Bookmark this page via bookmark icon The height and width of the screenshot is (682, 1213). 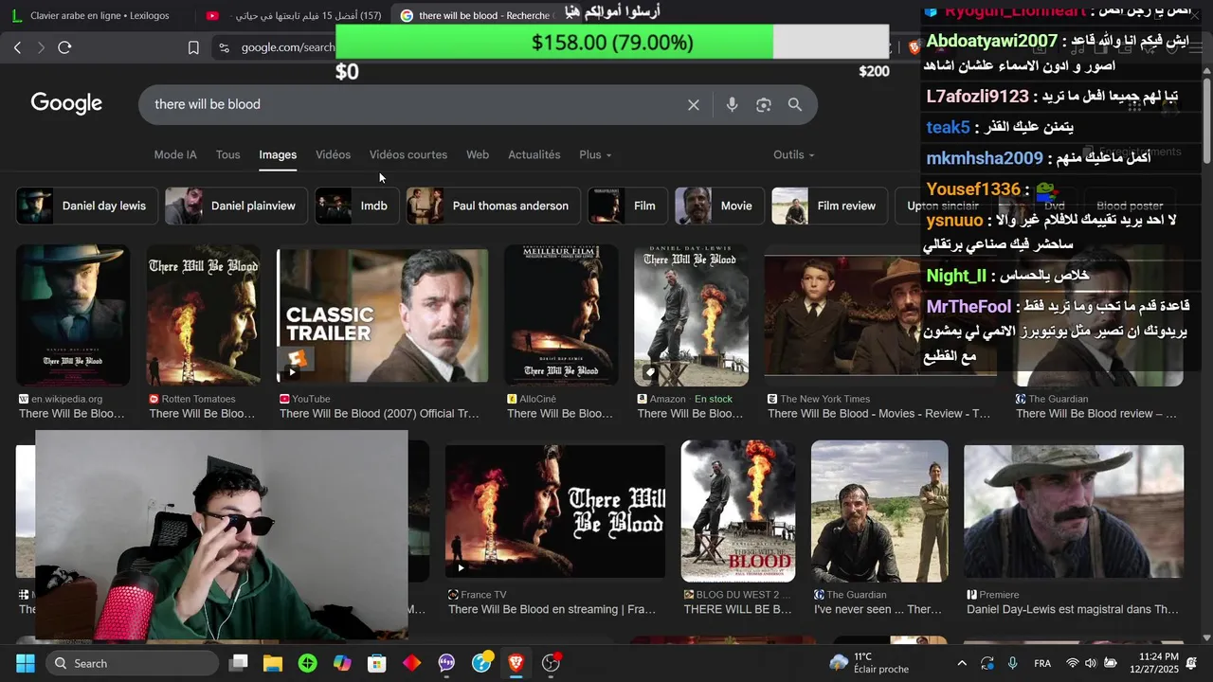click(x=193, y=47)
